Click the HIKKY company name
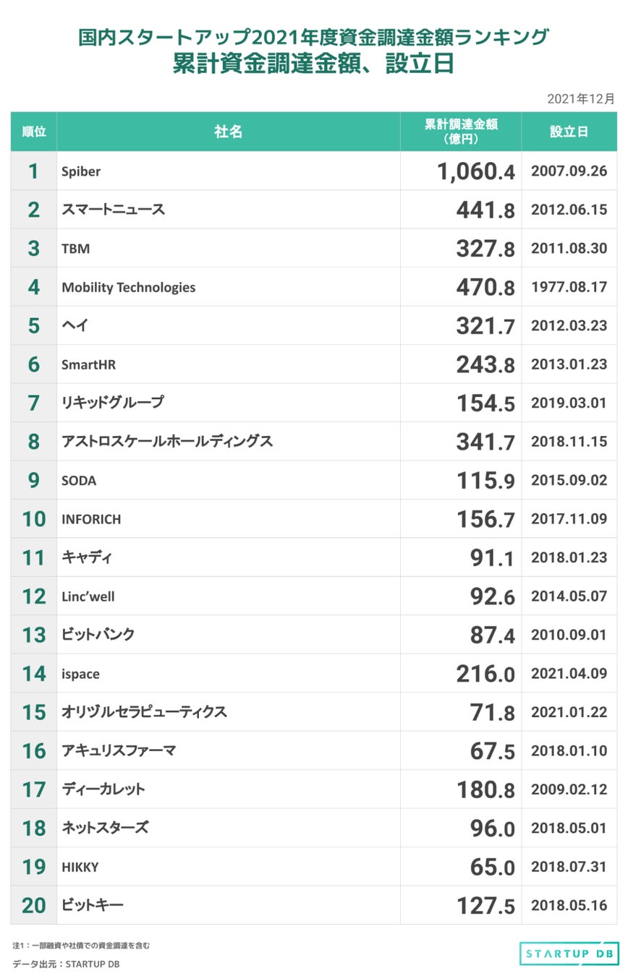The width and height of the screenshot is (628, 976). pyautogui.click(x=80, y=867)
